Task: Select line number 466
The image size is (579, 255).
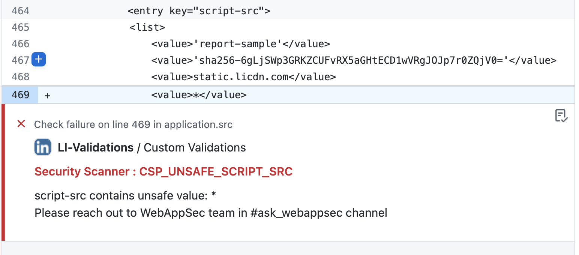Action: (x=20, y=44)
